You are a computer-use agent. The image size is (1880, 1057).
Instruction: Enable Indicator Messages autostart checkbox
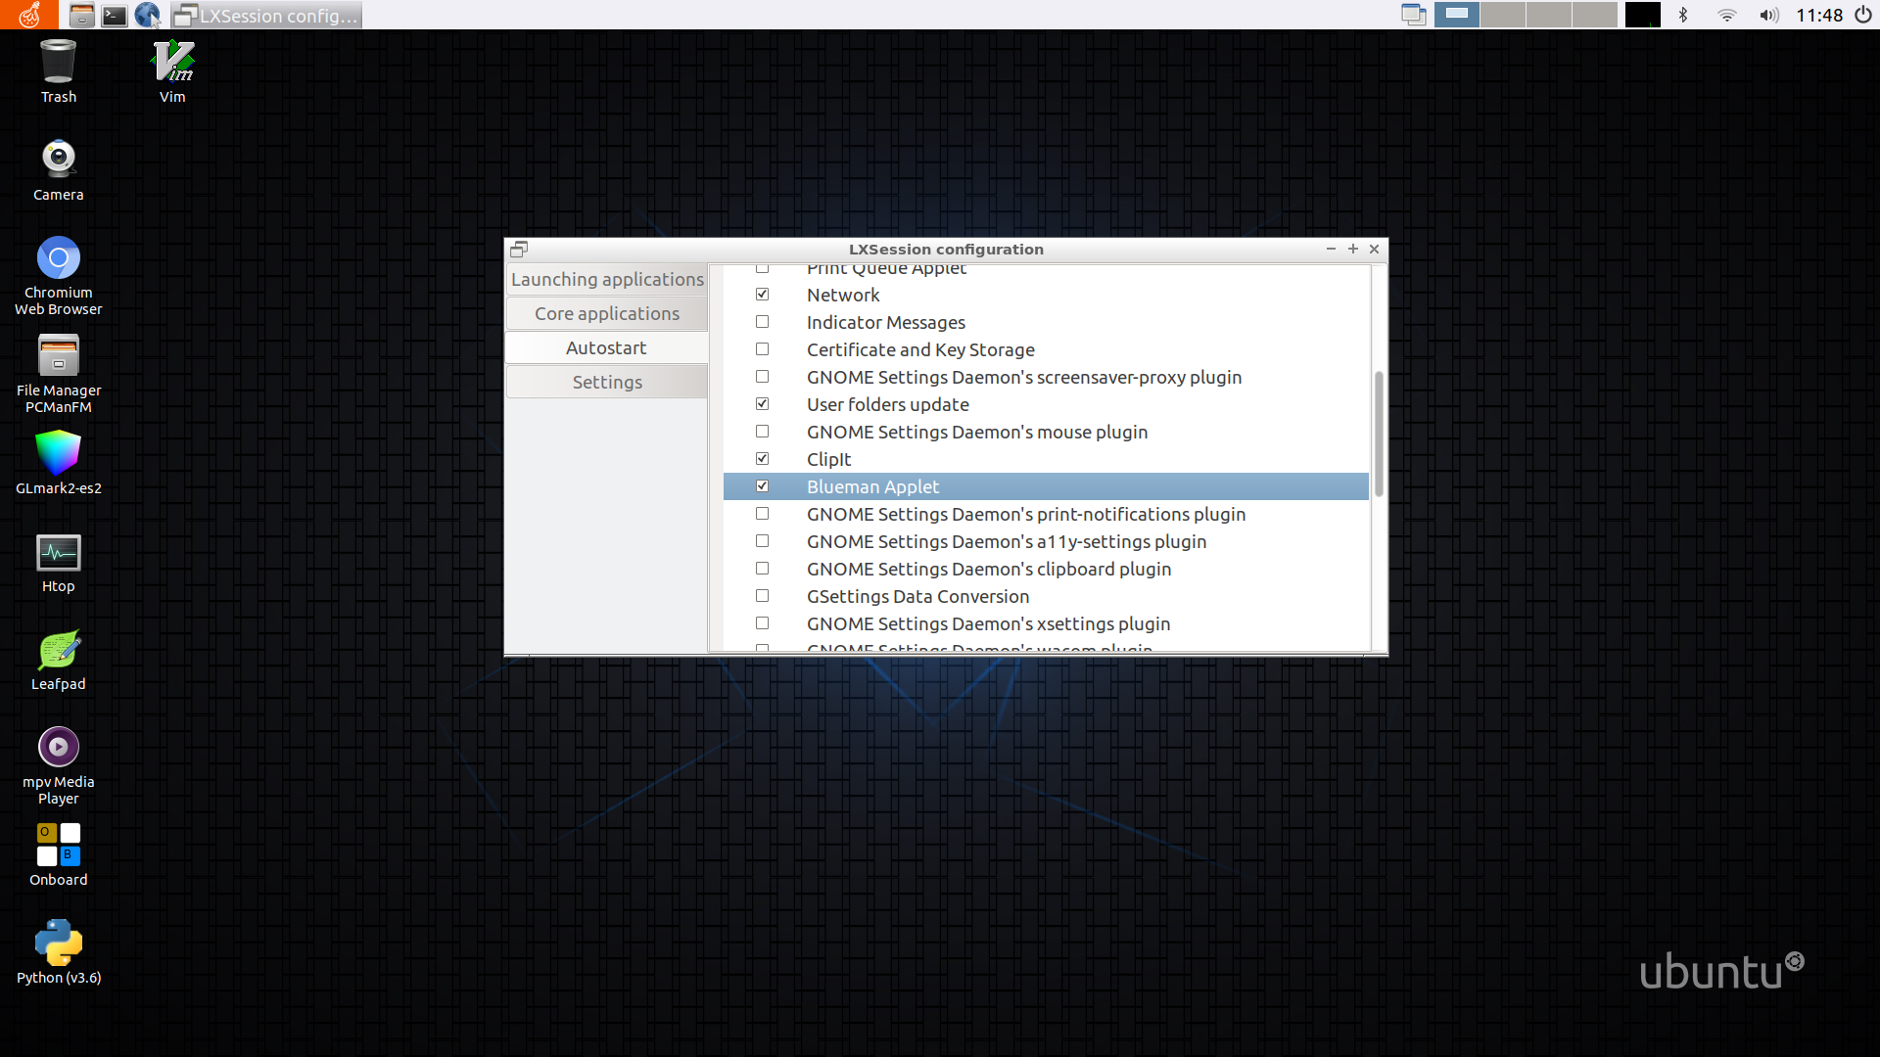point(763,322)
